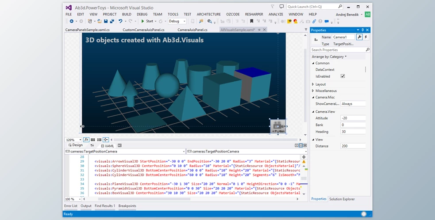This screenshot has height=220, width=435.
Task: Click the magnifier icon in Quick Launch
Action: click(340, 6)
